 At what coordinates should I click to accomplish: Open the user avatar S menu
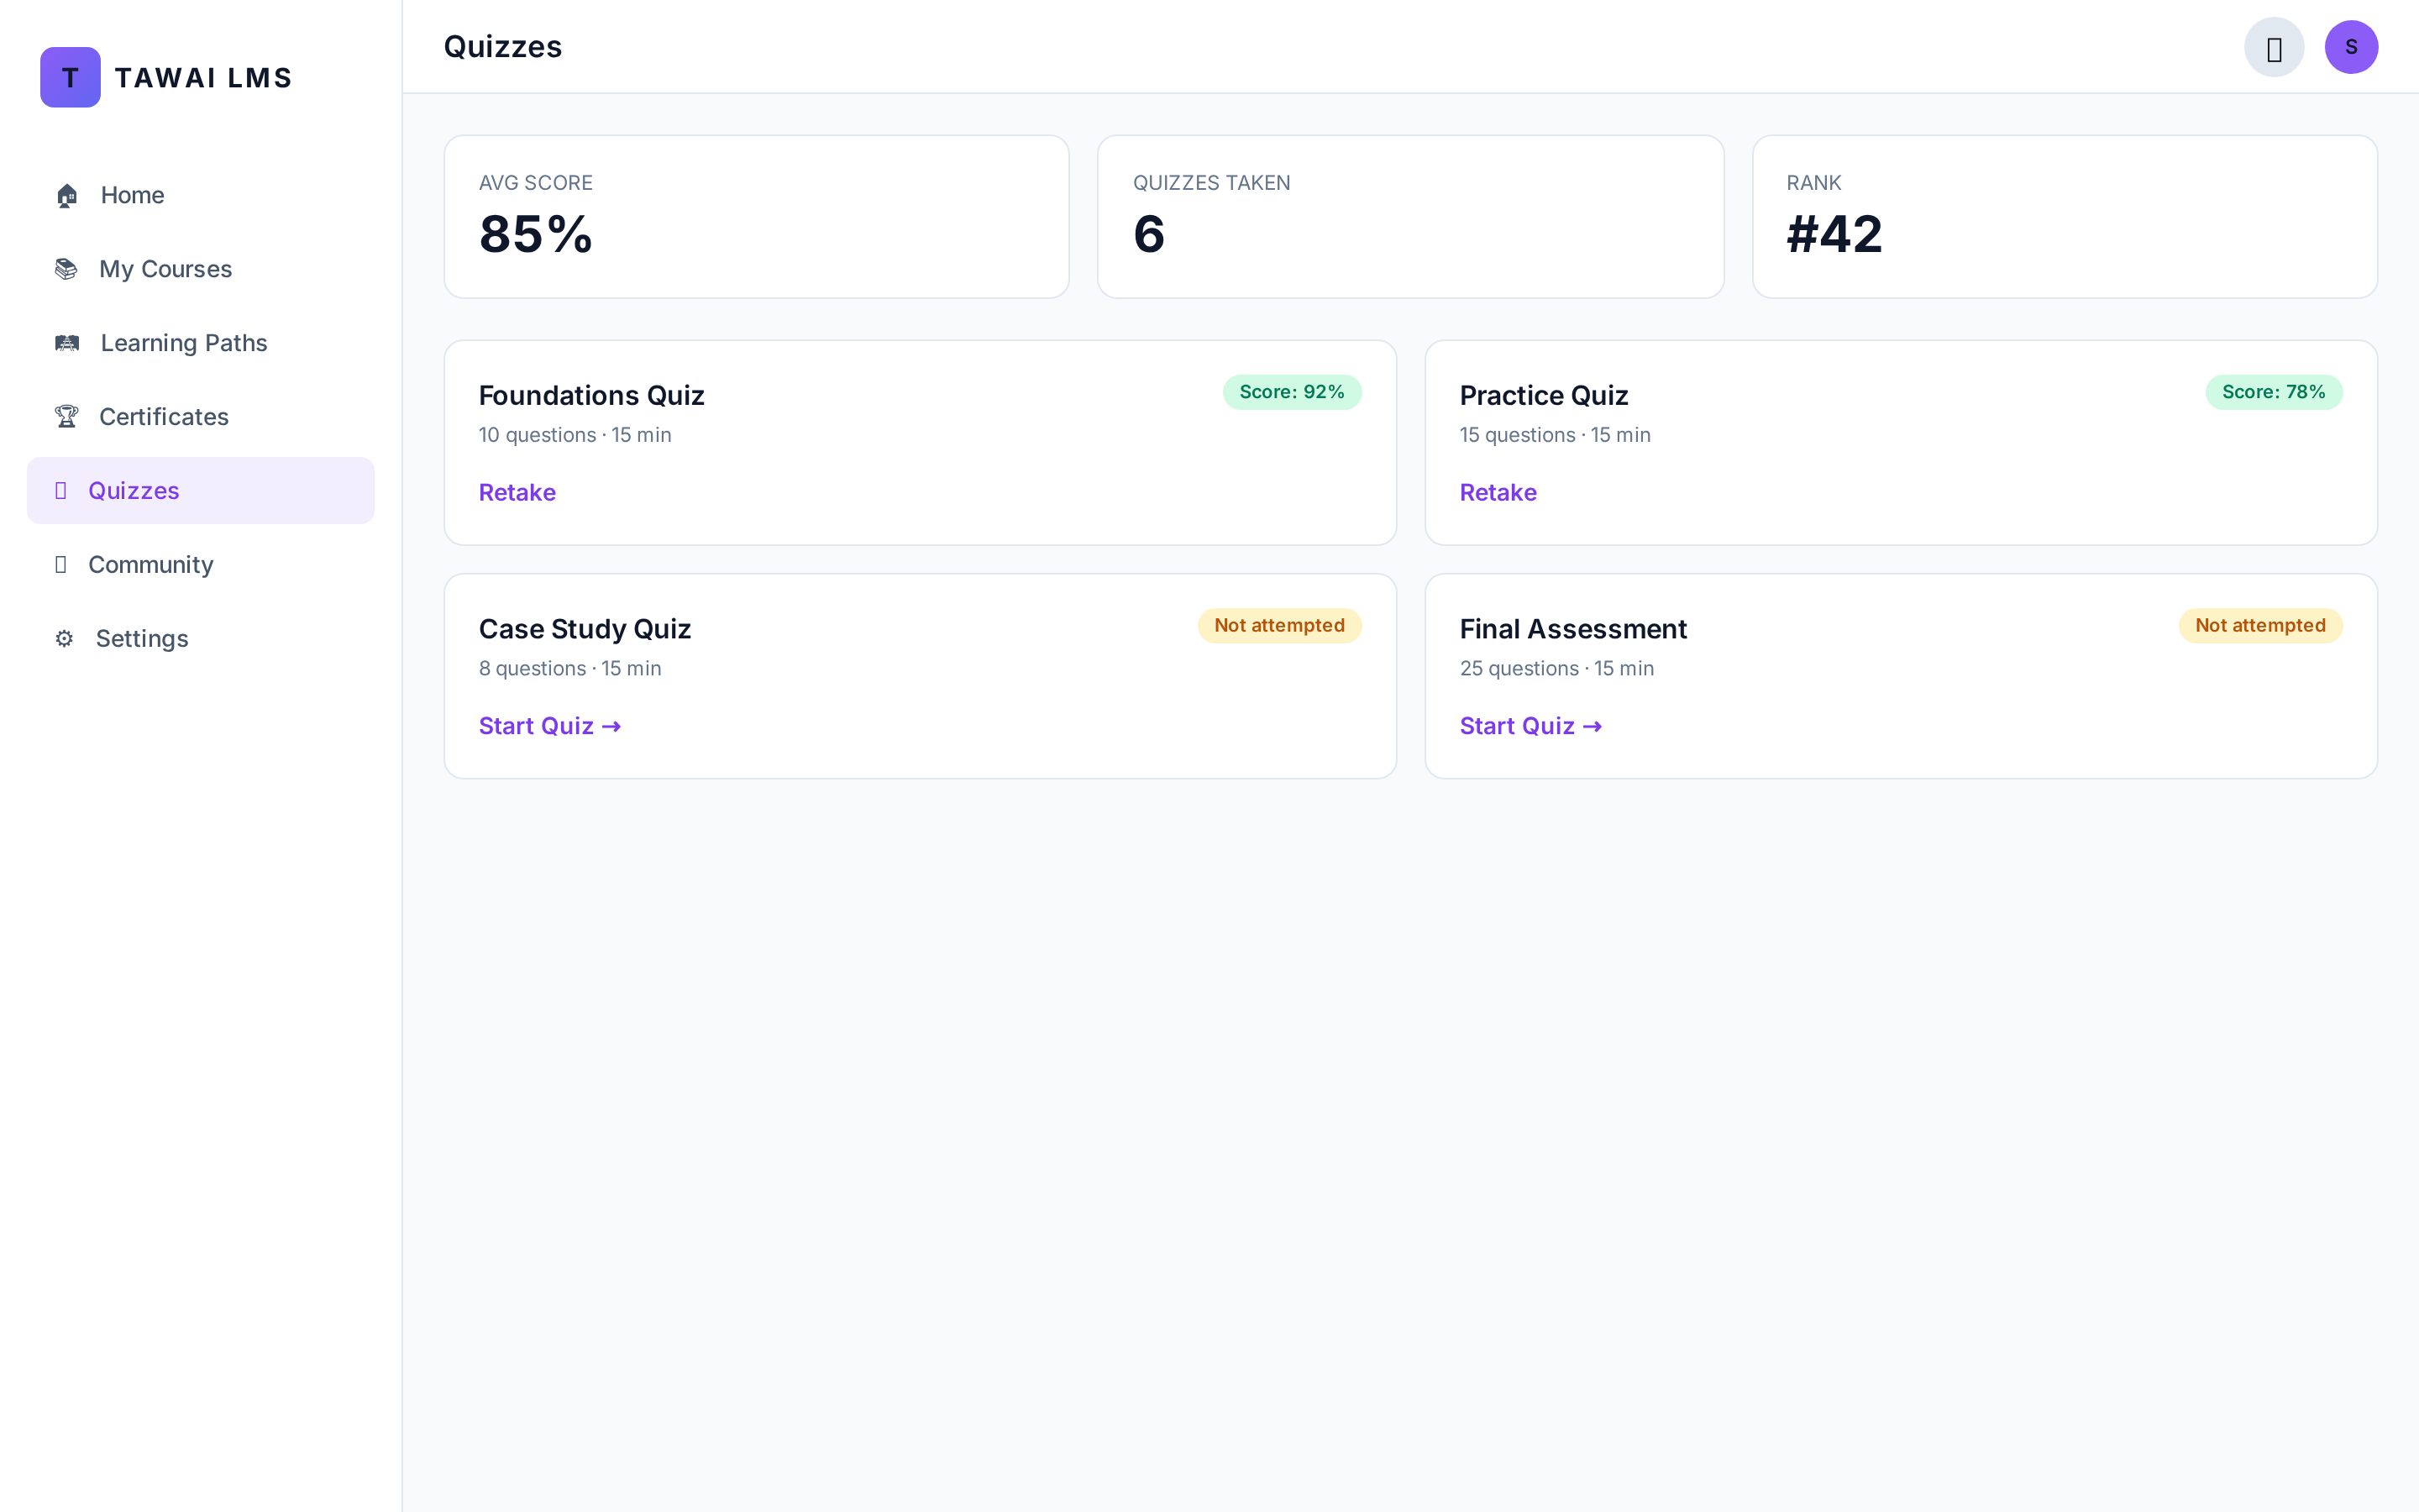tap(2351, 47)
